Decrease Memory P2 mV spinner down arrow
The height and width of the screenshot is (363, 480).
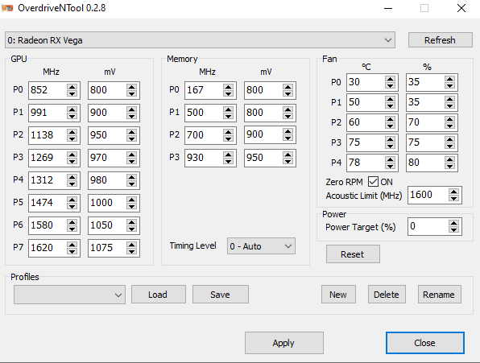click(288, 138)
